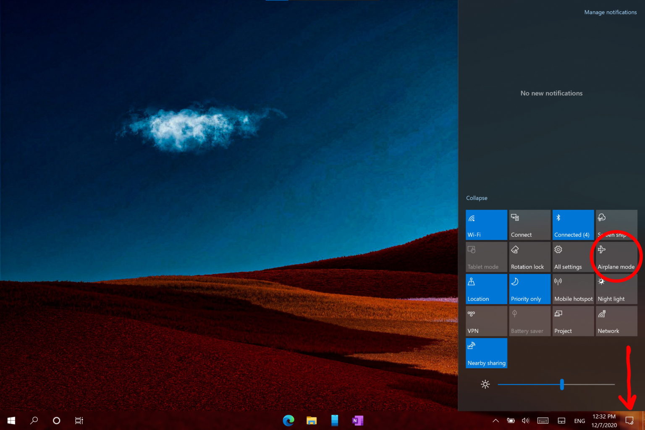Collapse the quick actions panel
The height and width of the screenshot is (430, 645).
click(477, 198)
